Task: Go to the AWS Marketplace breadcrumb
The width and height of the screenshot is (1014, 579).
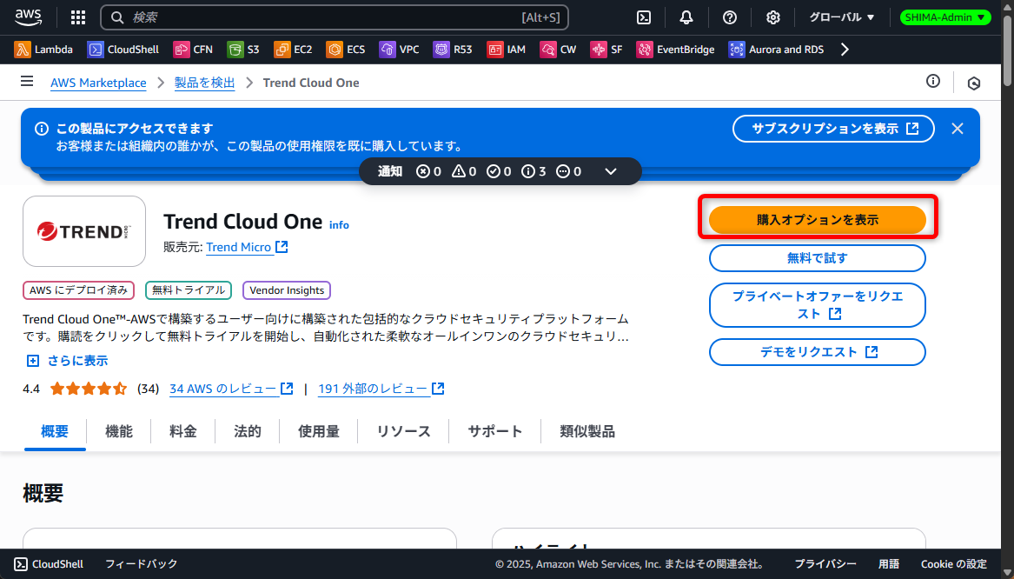Action: pyautogui.click(x=98, y=83)
